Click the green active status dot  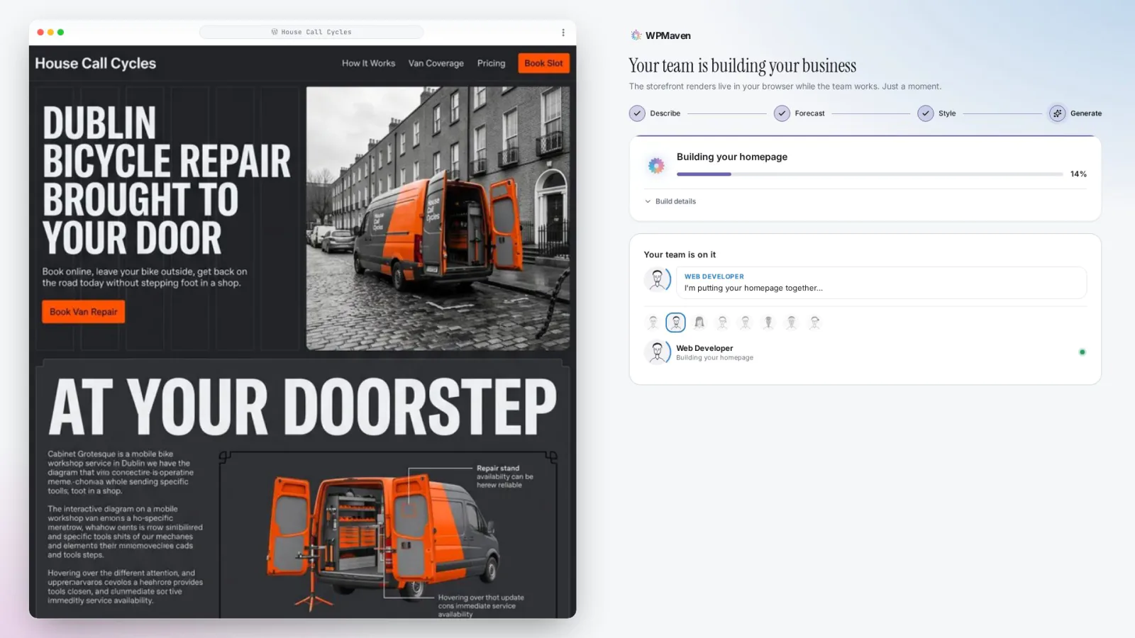tap(1082, 352)
